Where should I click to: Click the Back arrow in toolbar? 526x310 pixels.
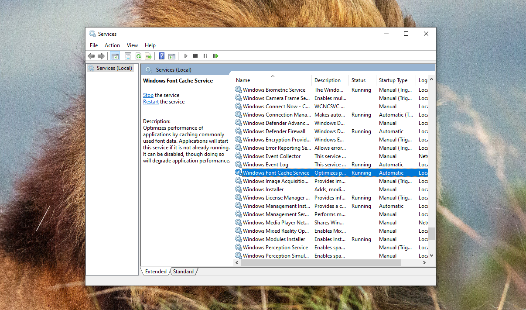coord(91,56)
